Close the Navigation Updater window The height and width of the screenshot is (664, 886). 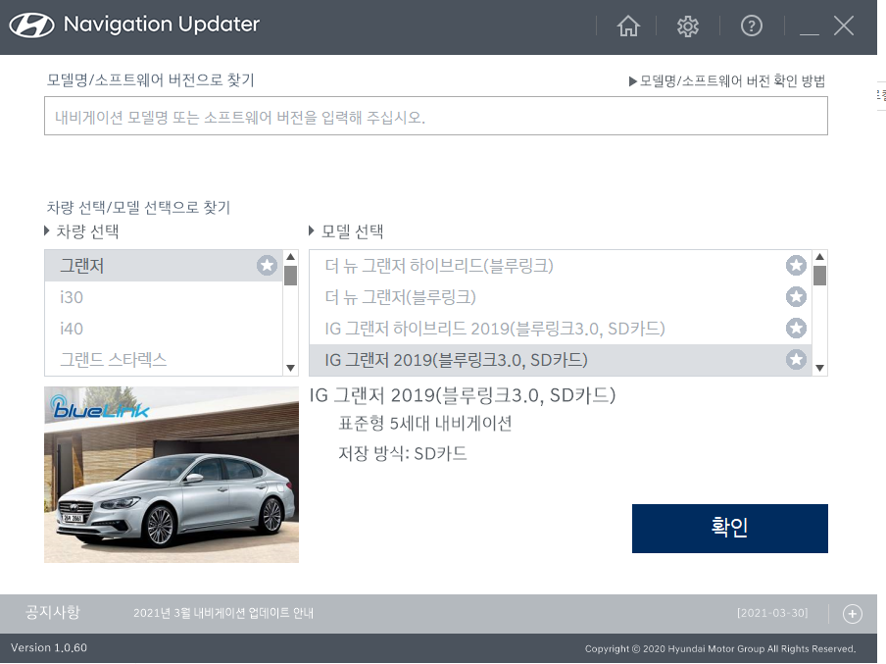[844, 26]
